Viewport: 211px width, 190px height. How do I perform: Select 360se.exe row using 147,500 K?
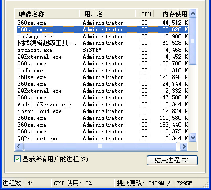coord(102,97)
